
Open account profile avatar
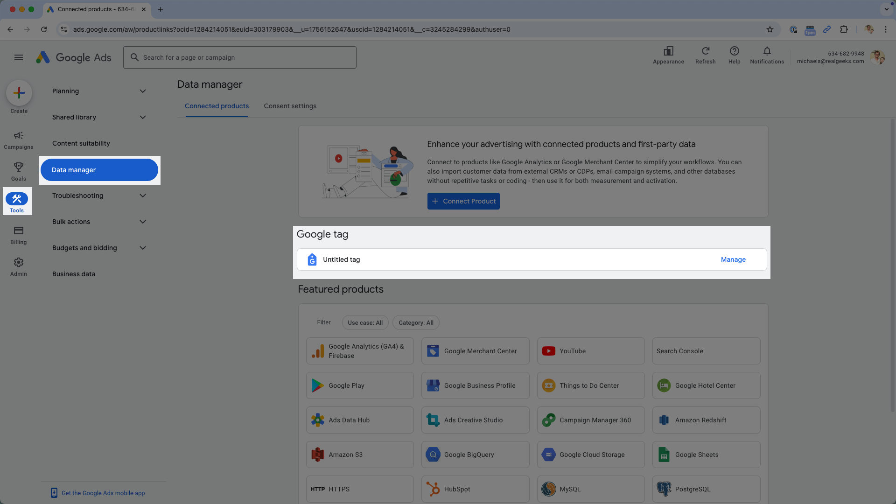click(877, 57)
